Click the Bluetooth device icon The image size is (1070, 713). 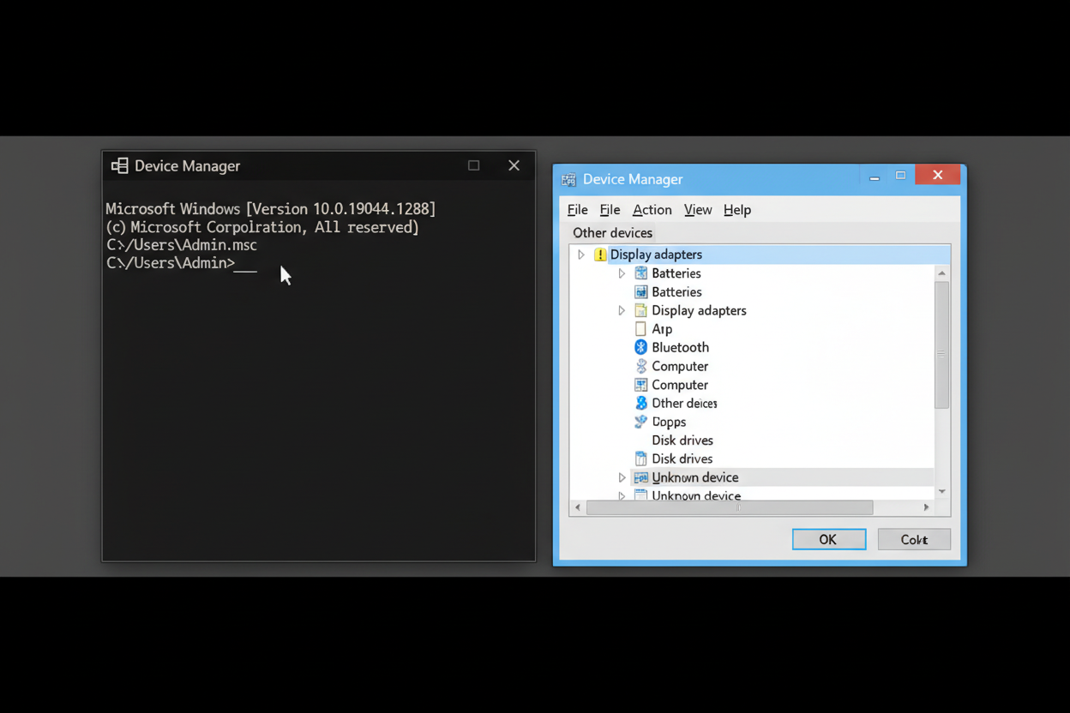click(640, 347)
